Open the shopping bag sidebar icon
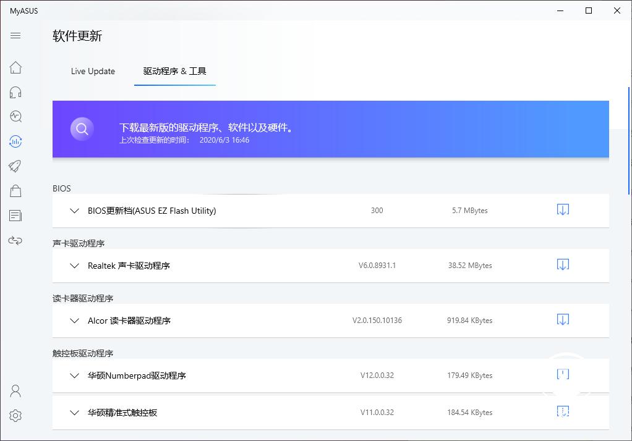 pyautogui.click(x=15, y=190)
